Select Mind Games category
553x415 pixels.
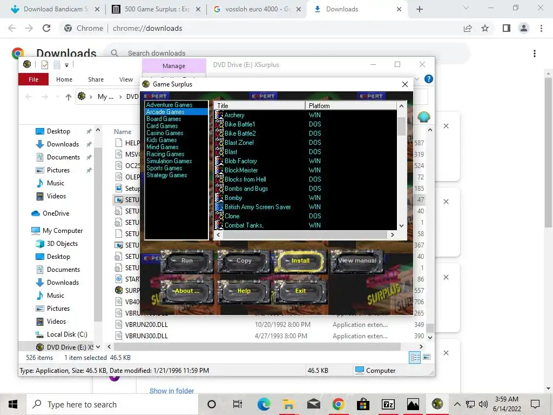(162, 147)
